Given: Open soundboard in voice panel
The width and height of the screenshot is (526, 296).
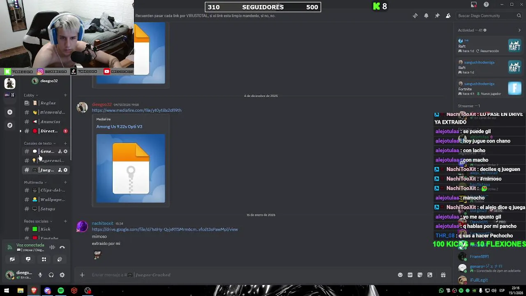Looking at the screenshot, I should [x=60, y=259].
